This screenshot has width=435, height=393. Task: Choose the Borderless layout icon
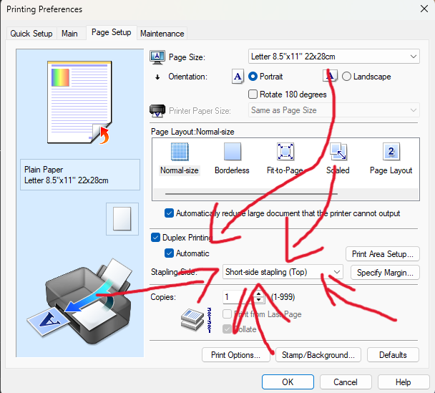pyautogui.click(x=232, y=152)
